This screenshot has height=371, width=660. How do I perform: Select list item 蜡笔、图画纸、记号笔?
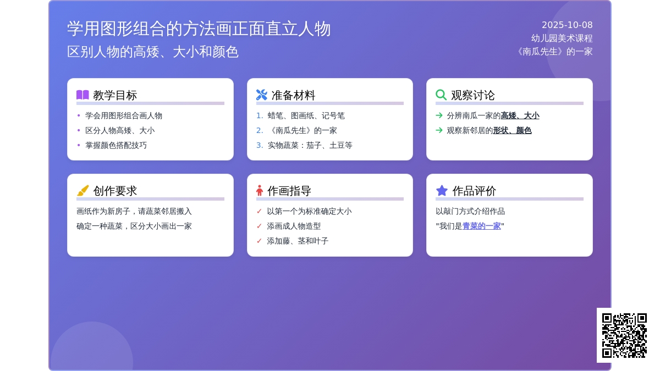(306, 115)
